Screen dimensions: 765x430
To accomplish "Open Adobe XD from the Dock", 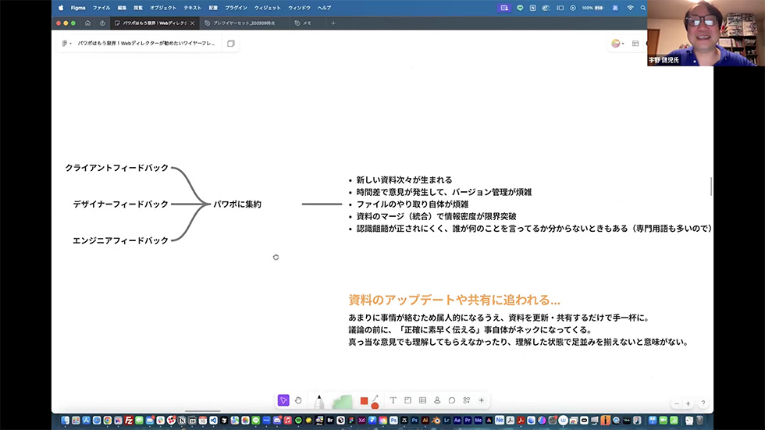I will (361, 421).
